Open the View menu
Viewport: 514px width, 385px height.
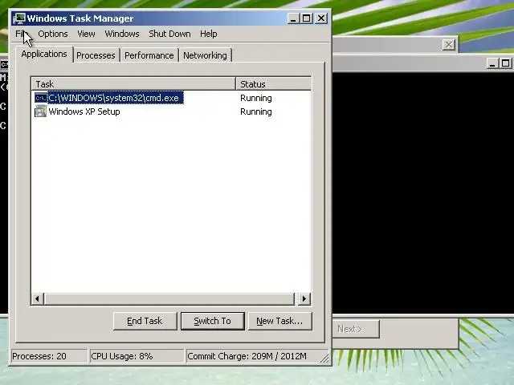point(86,34)
